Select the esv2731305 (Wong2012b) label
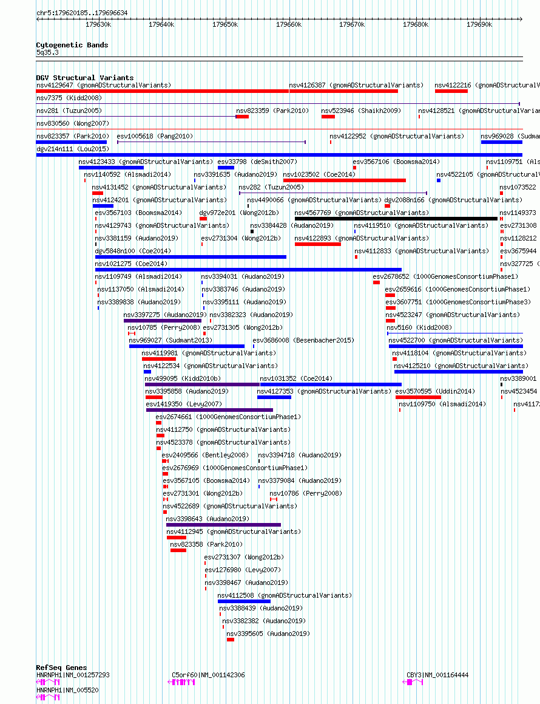Image resolution: width=540 pixels, height=704 pixels. click(x=243, y=328)
